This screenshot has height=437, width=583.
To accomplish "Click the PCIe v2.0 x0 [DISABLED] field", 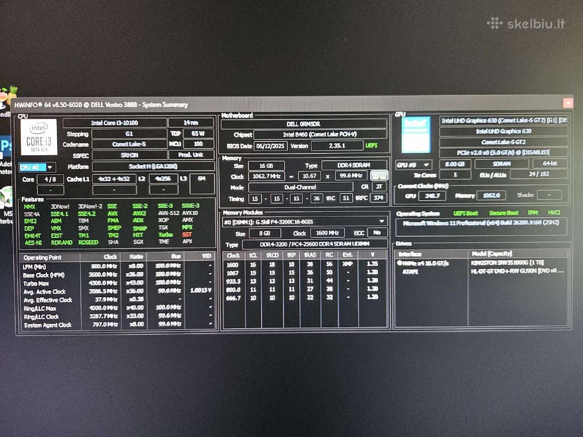I will point(503,152).
